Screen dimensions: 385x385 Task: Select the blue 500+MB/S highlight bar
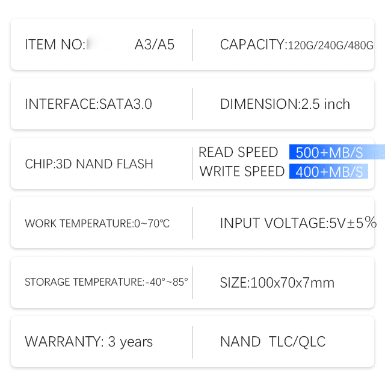(337, 152)
